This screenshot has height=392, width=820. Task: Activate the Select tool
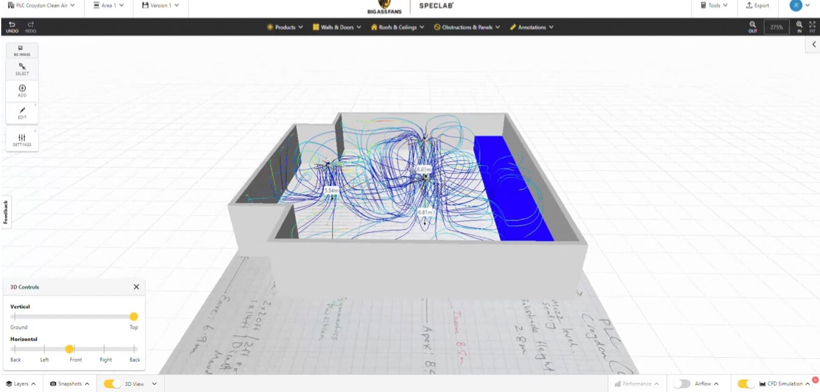coord(22,69)
